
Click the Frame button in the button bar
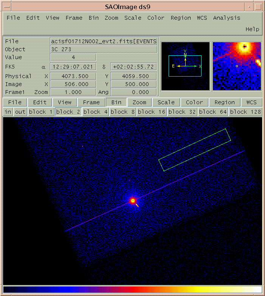point(91,102)
